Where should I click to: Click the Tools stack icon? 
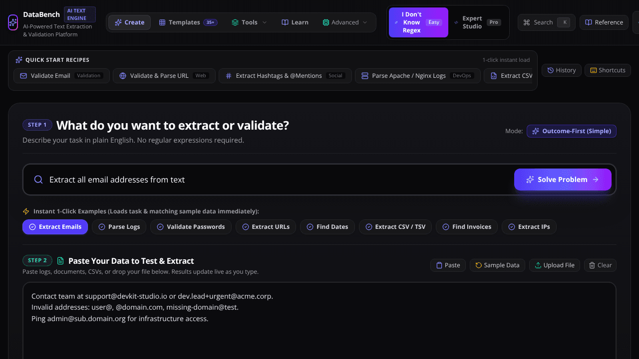click(235, 22)
